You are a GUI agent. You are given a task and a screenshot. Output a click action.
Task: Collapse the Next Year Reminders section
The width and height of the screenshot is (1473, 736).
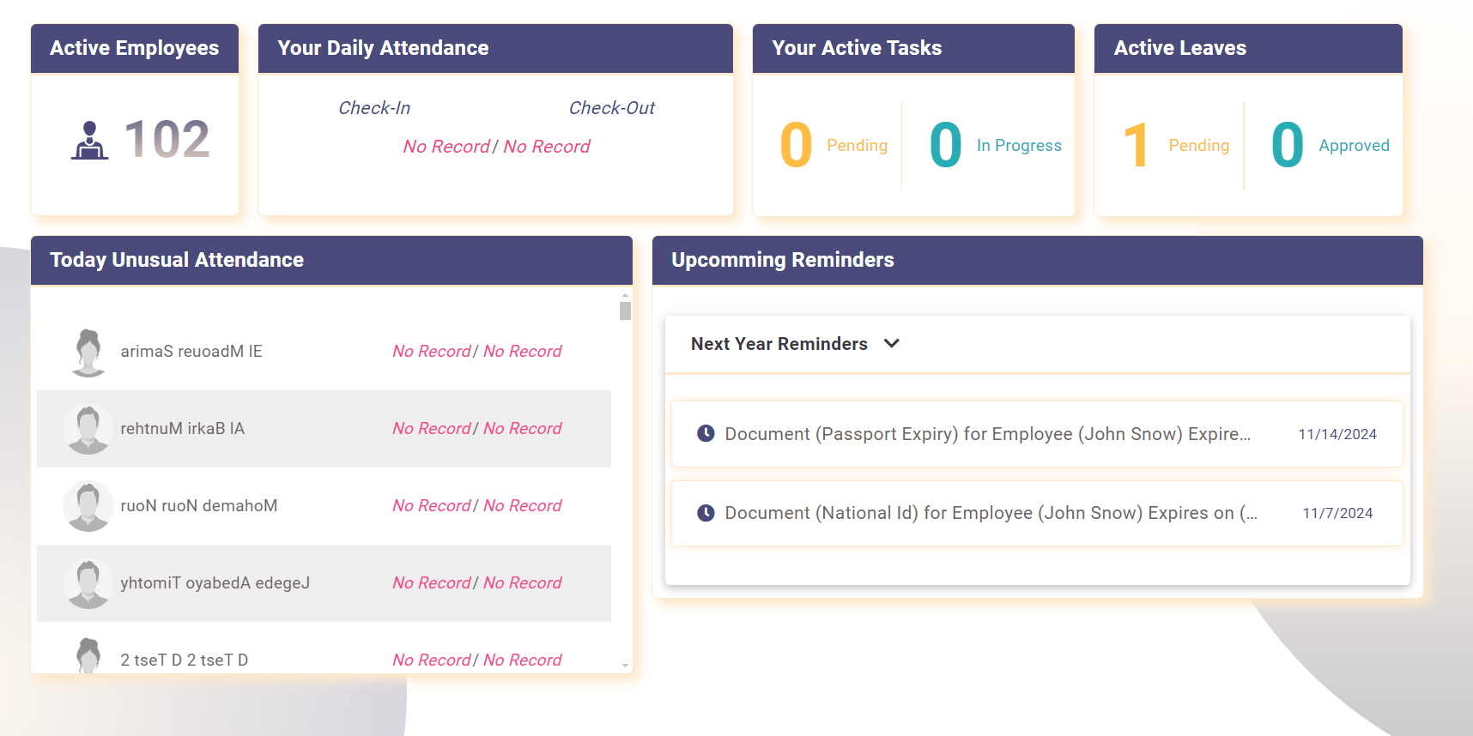(x=891, y=343)
